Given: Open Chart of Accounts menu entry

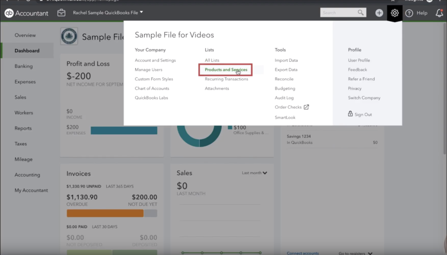Looking at the screenshot, I should pos(152,88).
